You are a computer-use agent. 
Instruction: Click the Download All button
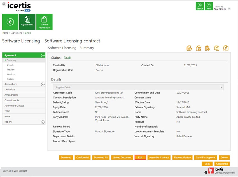point(101,157)
